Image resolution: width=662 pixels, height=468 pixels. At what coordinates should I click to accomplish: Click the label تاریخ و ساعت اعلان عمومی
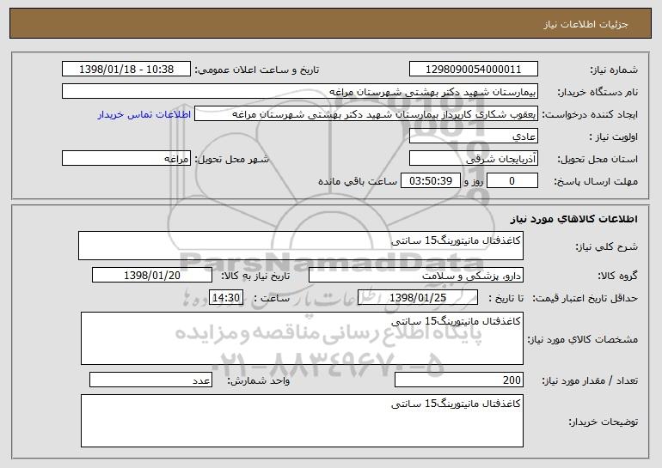click(x=257, y=70)
